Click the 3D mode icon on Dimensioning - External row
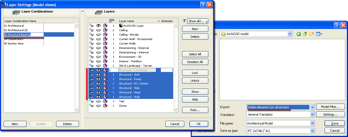 pos(105,48)
